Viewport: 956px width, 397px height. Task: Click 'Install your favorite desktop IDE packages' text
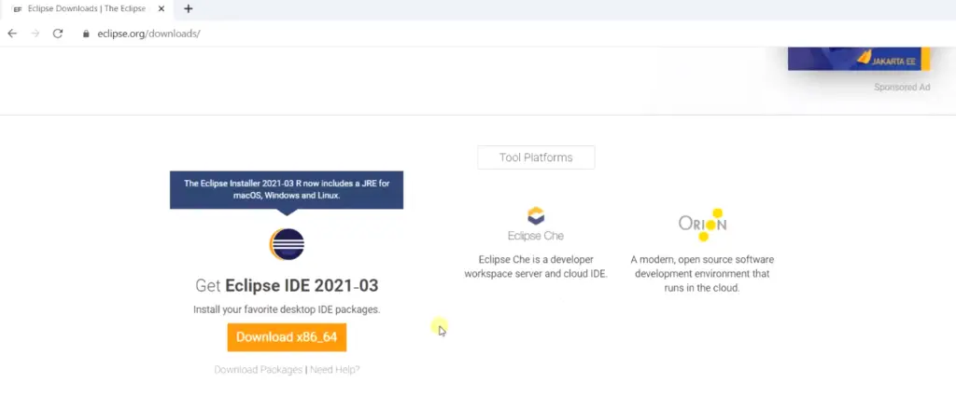coord(287,309)
